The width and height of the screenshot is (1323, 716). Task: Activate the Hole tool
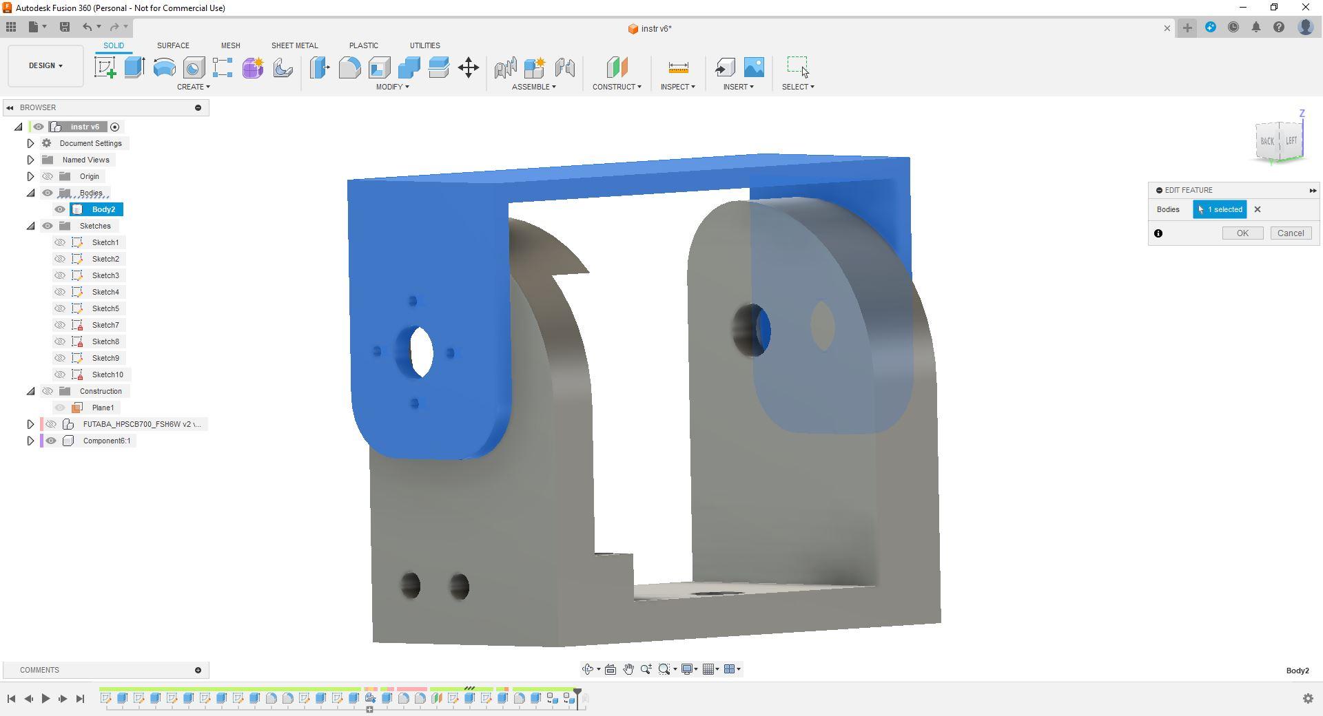[194, 67]
